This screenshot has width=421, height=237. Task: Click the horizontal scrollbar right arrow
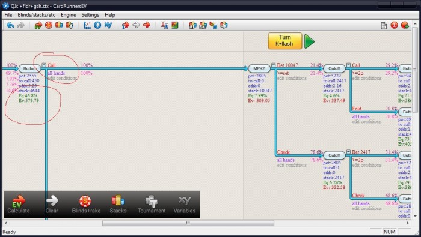coord(408,223)
